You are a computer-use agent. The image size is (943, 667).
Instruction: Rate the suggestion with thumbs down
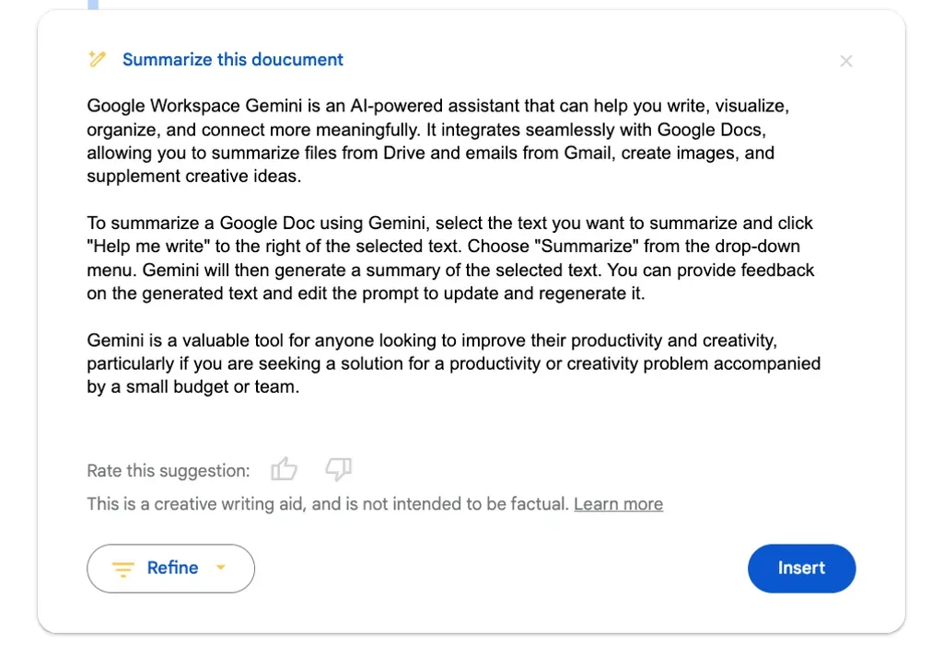coord(339,470)
